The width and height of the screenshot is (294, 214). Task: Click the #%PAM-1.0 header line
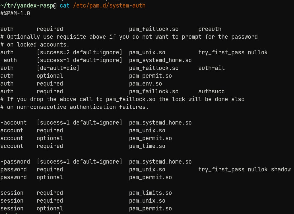(15, 14)
